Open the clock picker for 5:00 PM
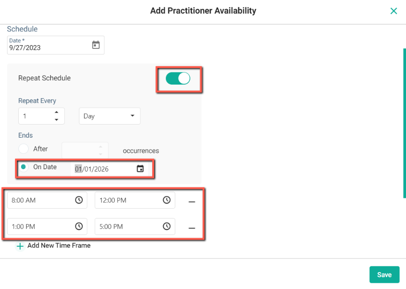The image size is (406, 289). pos(167,226)
